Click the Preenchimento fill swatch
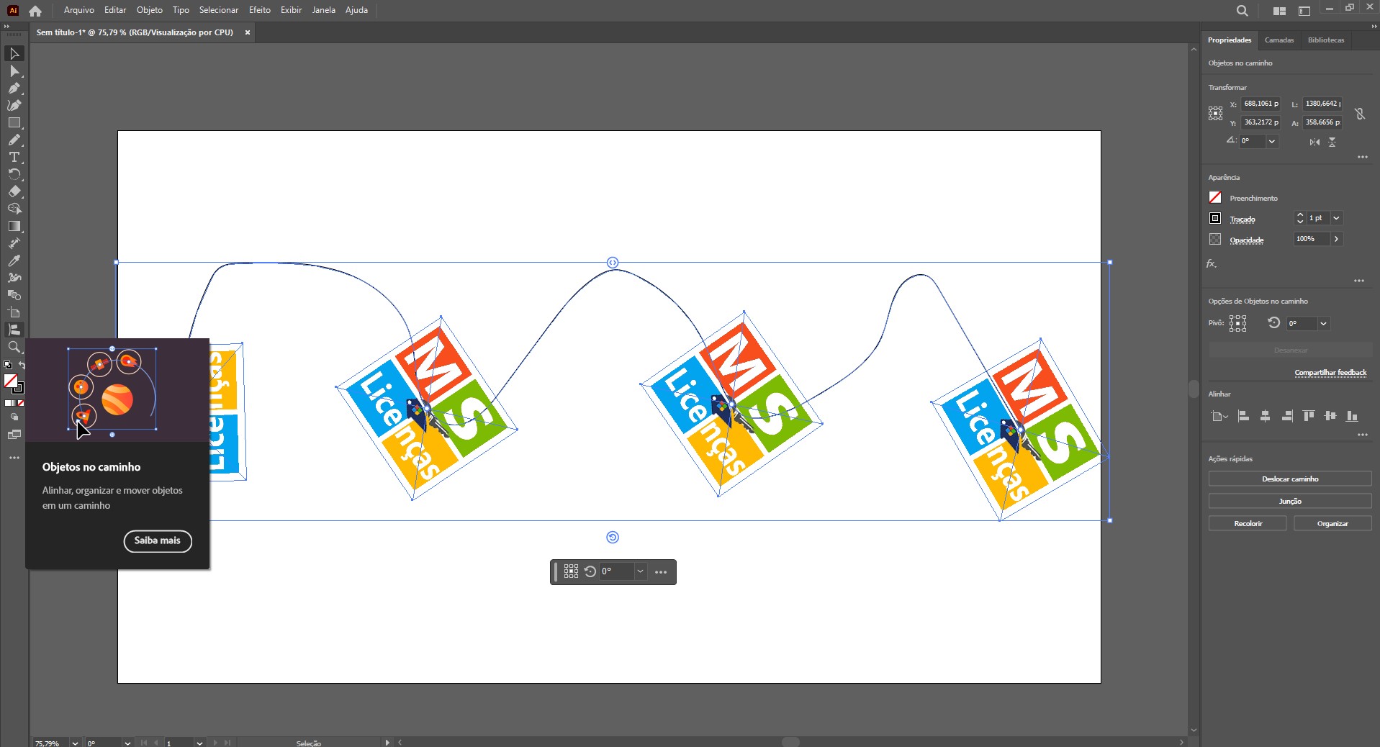 (1215, 197)
